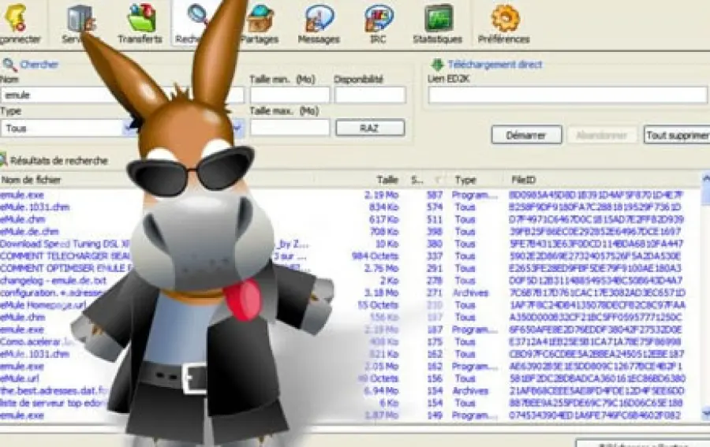Click the results list scrollbar up arrow
The height and width of the screenshot is (447, 710).
pyautogui.click(x=705, y=178)
